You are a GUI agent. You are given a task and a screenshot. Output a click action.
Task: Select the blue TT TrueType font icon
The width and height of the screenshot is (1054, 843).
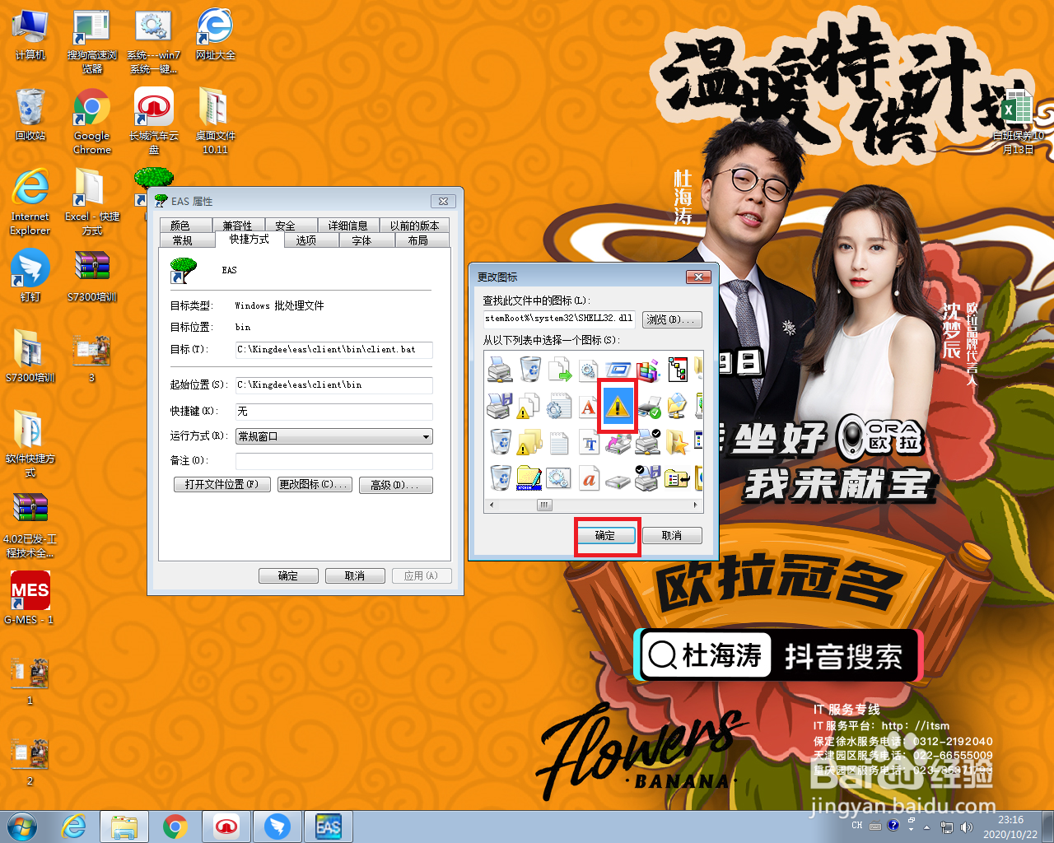pyautogui.click(x=589, y=443)
